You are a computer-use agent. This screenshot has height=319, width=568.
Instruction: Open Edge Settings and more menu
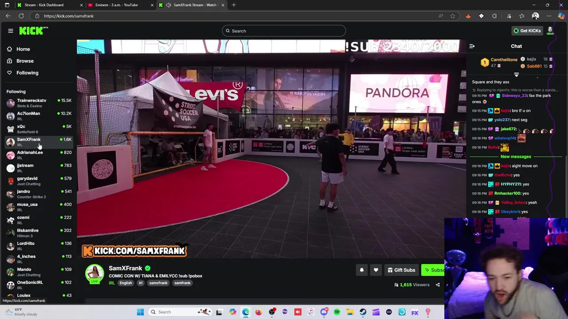click(x=549, y=16)
